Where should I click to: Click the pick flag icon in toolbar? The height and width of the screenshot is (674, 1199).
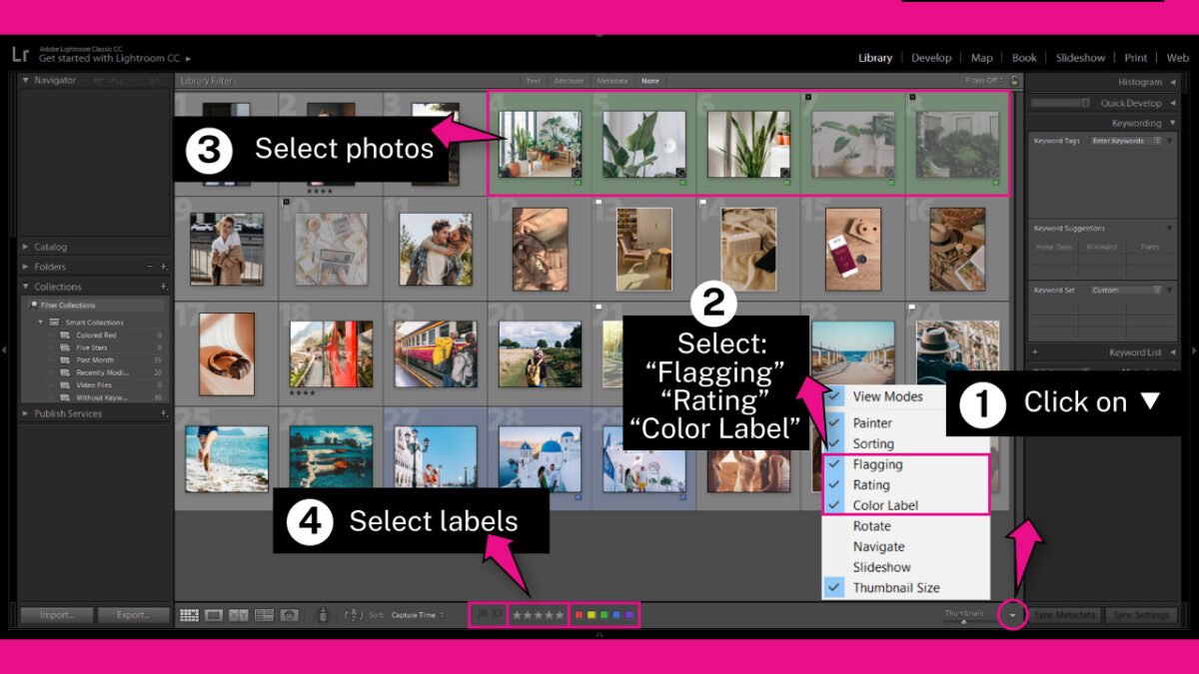[483, 614]
